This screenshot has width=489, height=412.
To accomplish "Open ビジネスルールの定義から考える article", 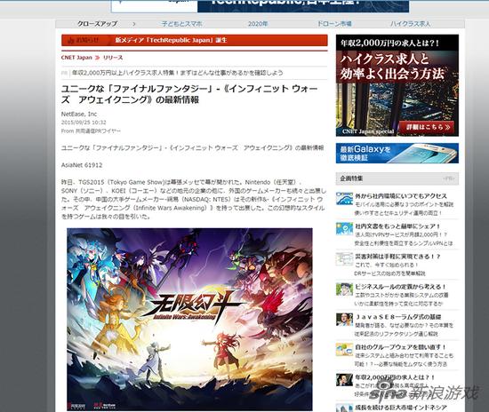I will point(401,287).
